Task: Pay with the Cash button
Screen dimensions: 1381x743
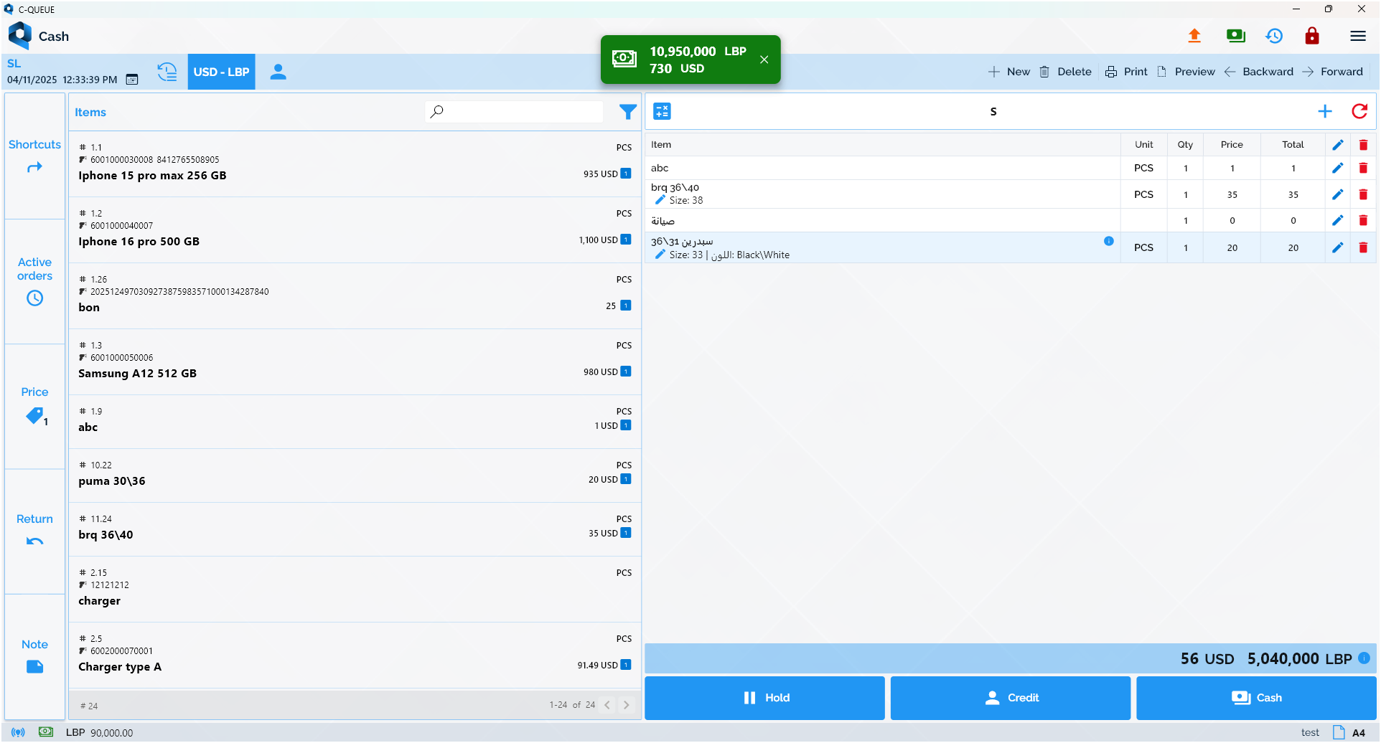Action: [1255, 698]
